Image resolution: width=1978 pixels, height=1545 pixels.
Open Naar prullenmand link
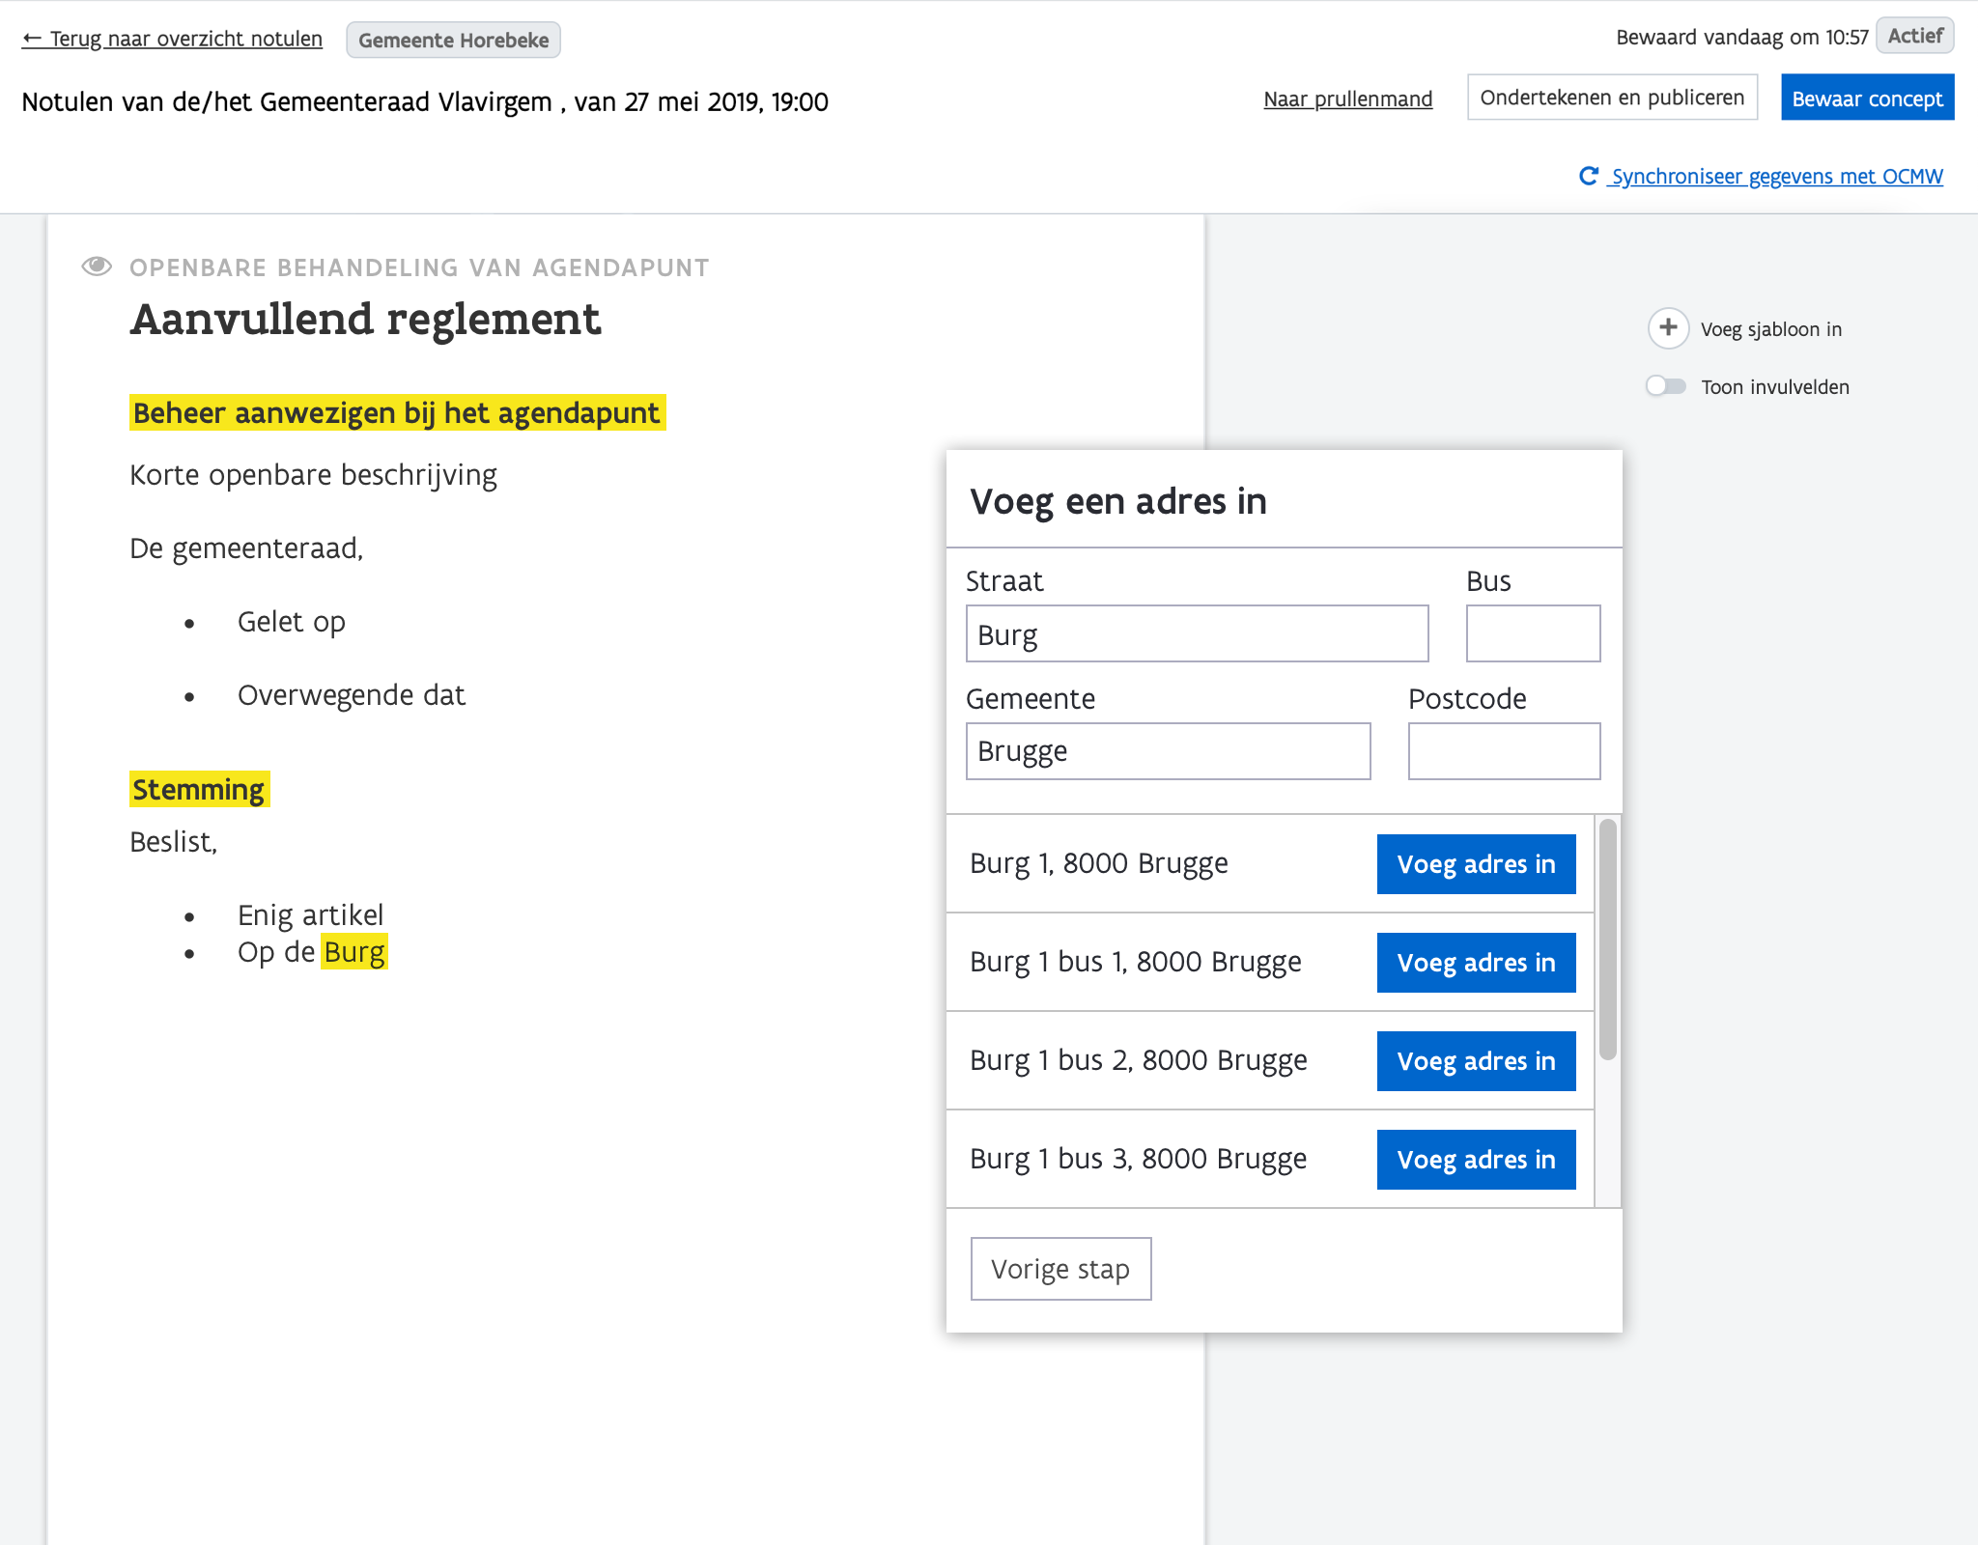point(1347,98)
